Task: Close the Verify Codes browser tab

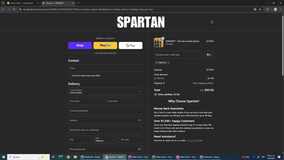Action: click(x=38, y=3)
